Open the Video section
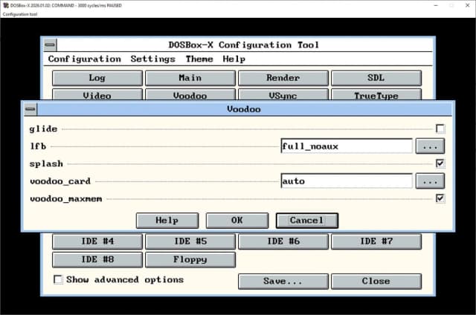The width and height of the screenshot is (476, 315). point(97,94)
